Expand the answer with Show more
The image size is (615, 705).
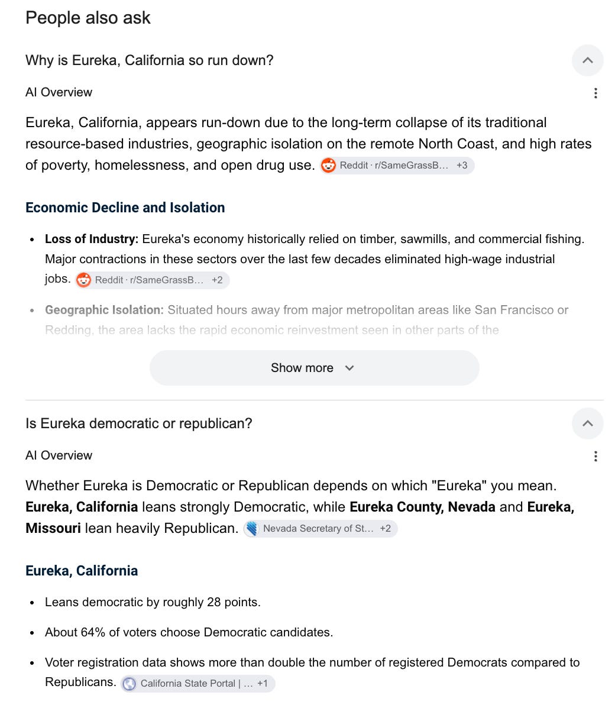(314, 368)
